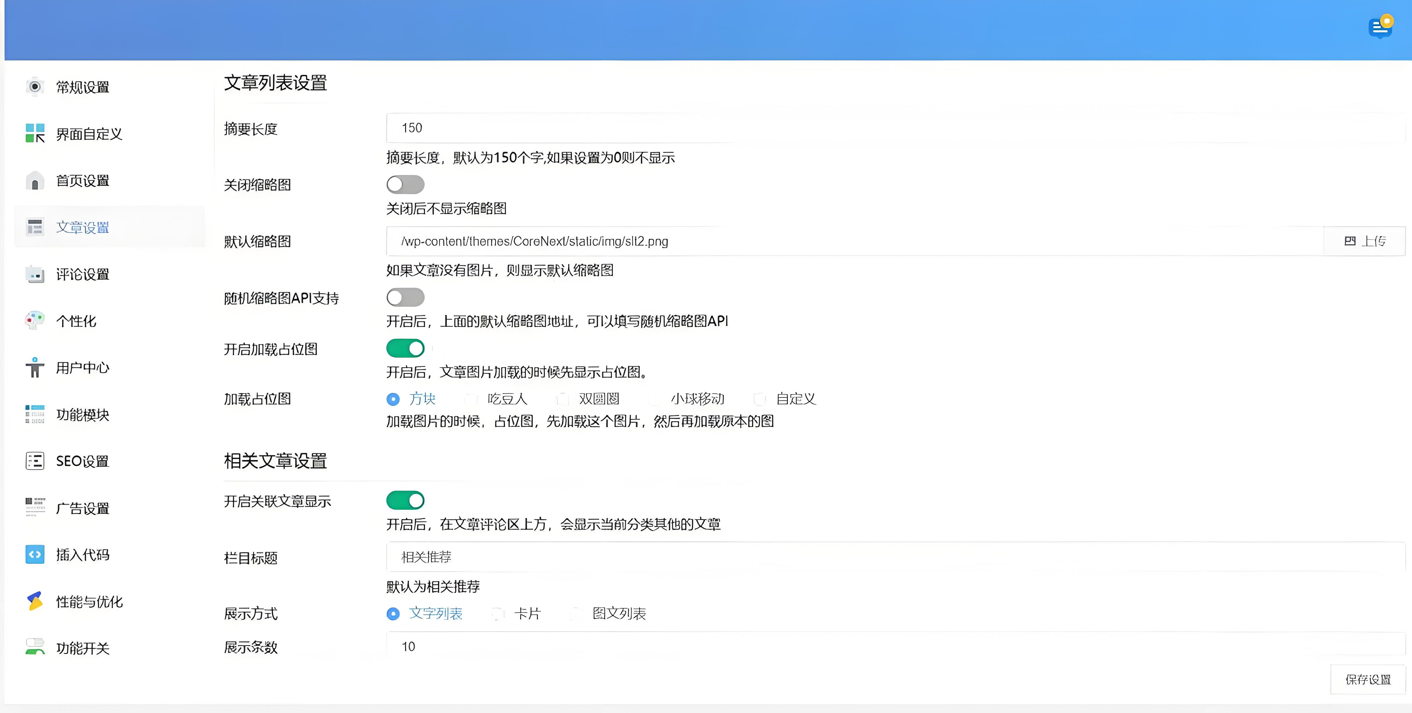1412x713 pixels.
Task: Click the 广告设置 icon
Action: point(35,507)
